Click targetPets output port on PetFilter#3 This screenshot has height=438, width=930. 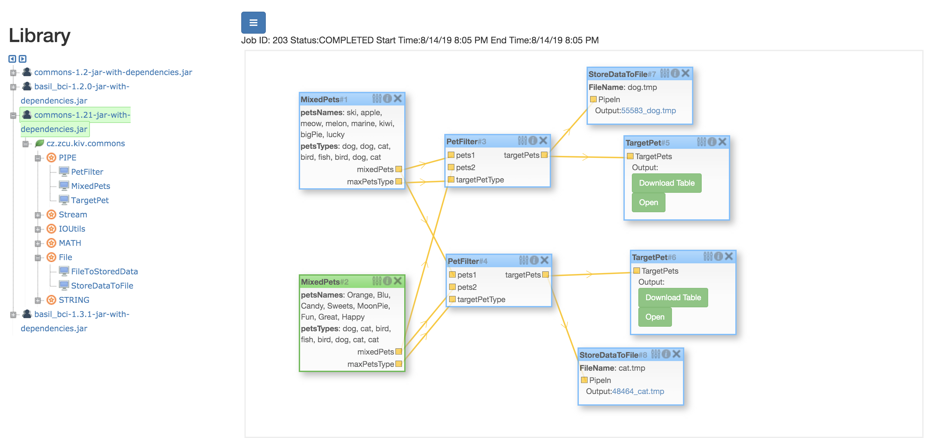point(544,155)
